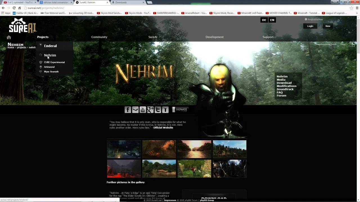The height and width of the screenshot is (202, 360).
Task: Open Media in the Nehrim side menu
Action: point(281,80)
